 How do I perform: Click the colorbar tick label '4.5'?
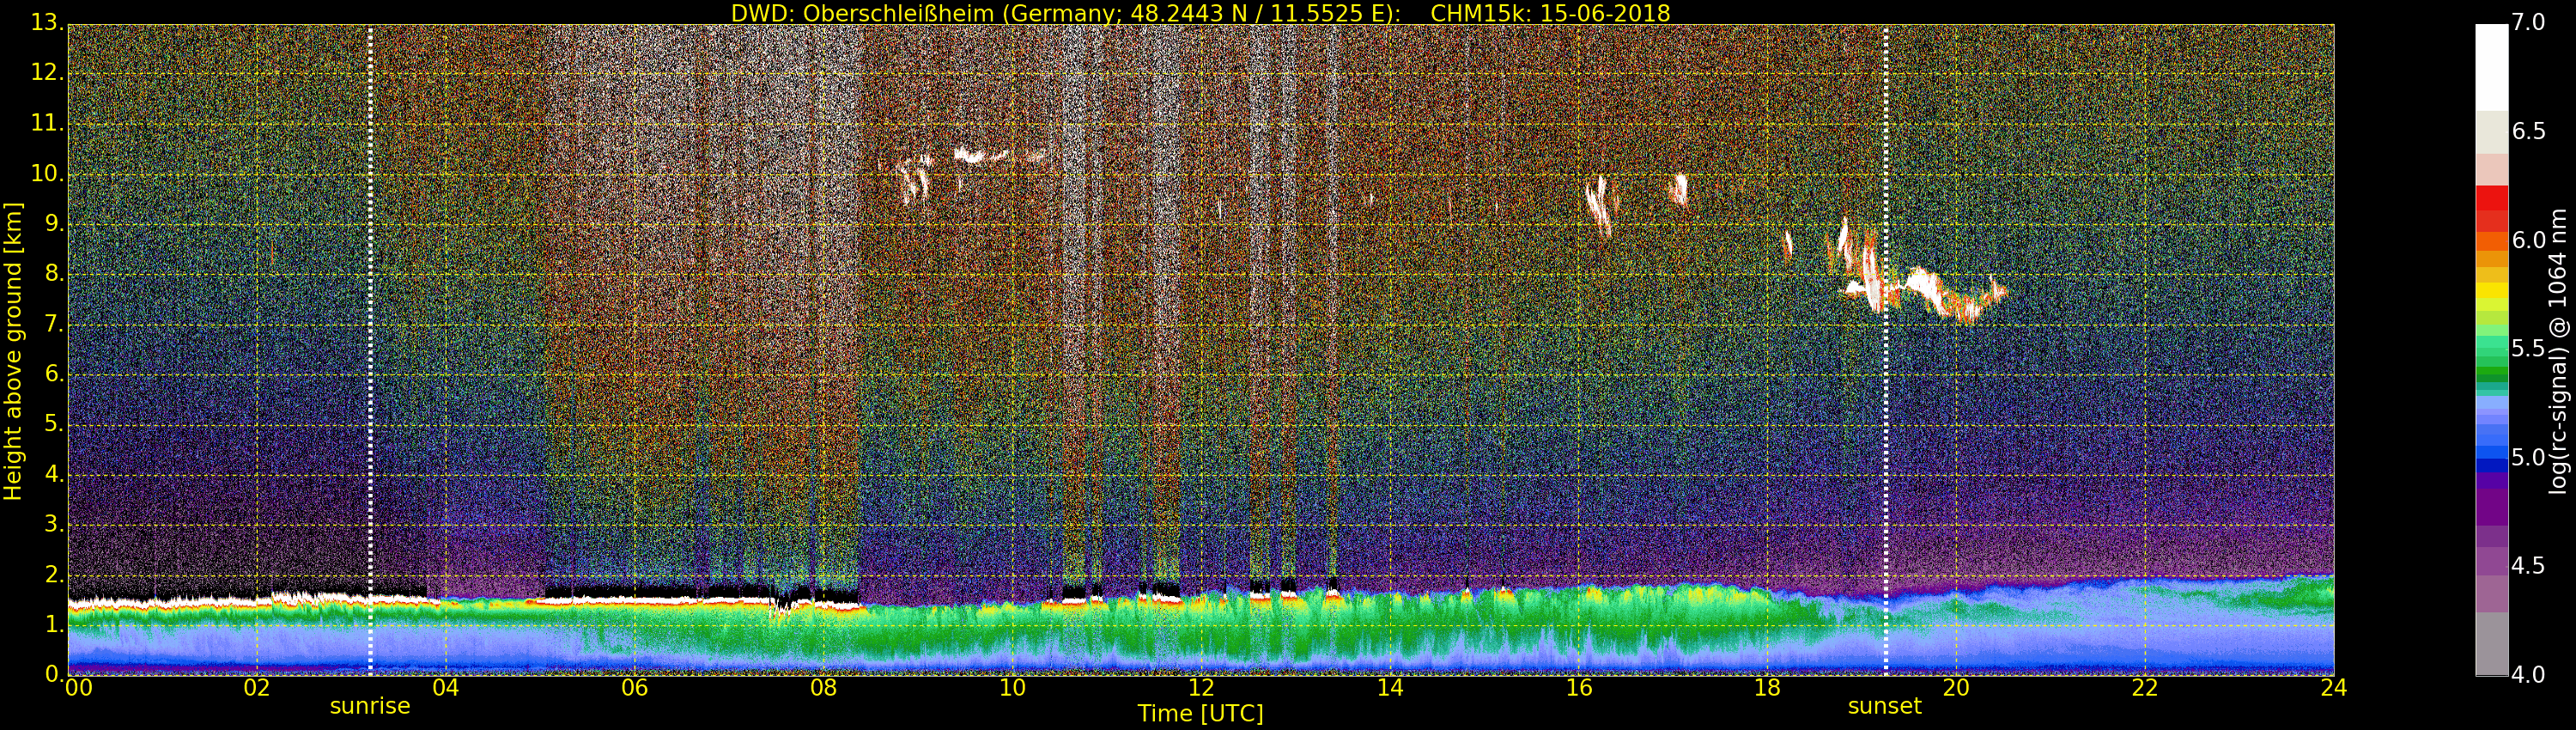click(x=2528, y=566)
